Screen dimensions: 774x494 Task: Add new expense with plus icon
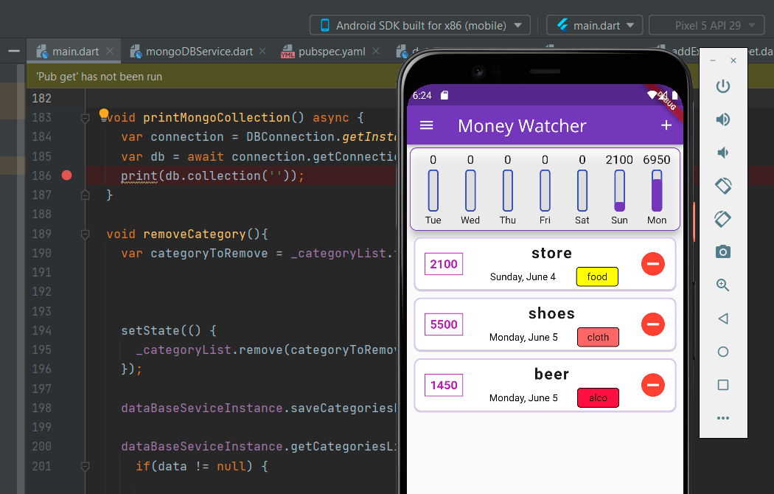[666, 125]
